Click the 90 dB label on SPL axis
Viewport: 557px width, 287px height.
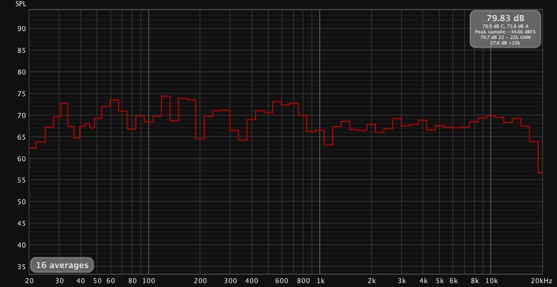click(x=21, y=29)
